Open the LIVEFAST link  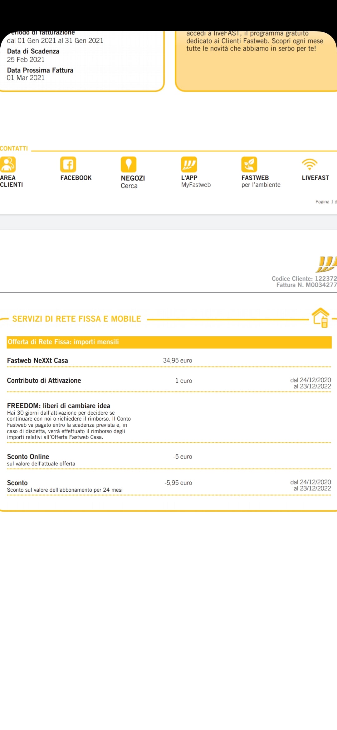click(x=315, y=178)
